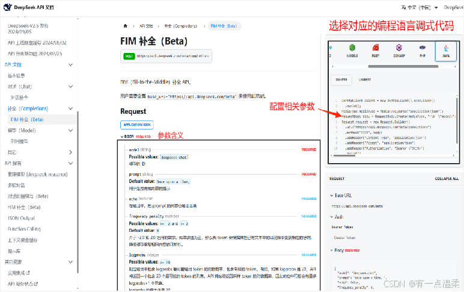This screenshot has height=292, width=464.
Task: Click the 补全 (Completions) breadcrumb link
Action: (x=181, y=26)
